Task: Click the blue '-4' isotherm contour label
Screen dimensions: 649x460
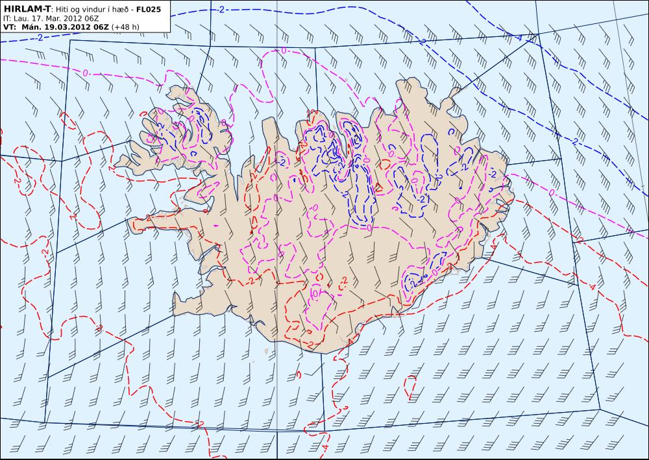Action: 519,38
